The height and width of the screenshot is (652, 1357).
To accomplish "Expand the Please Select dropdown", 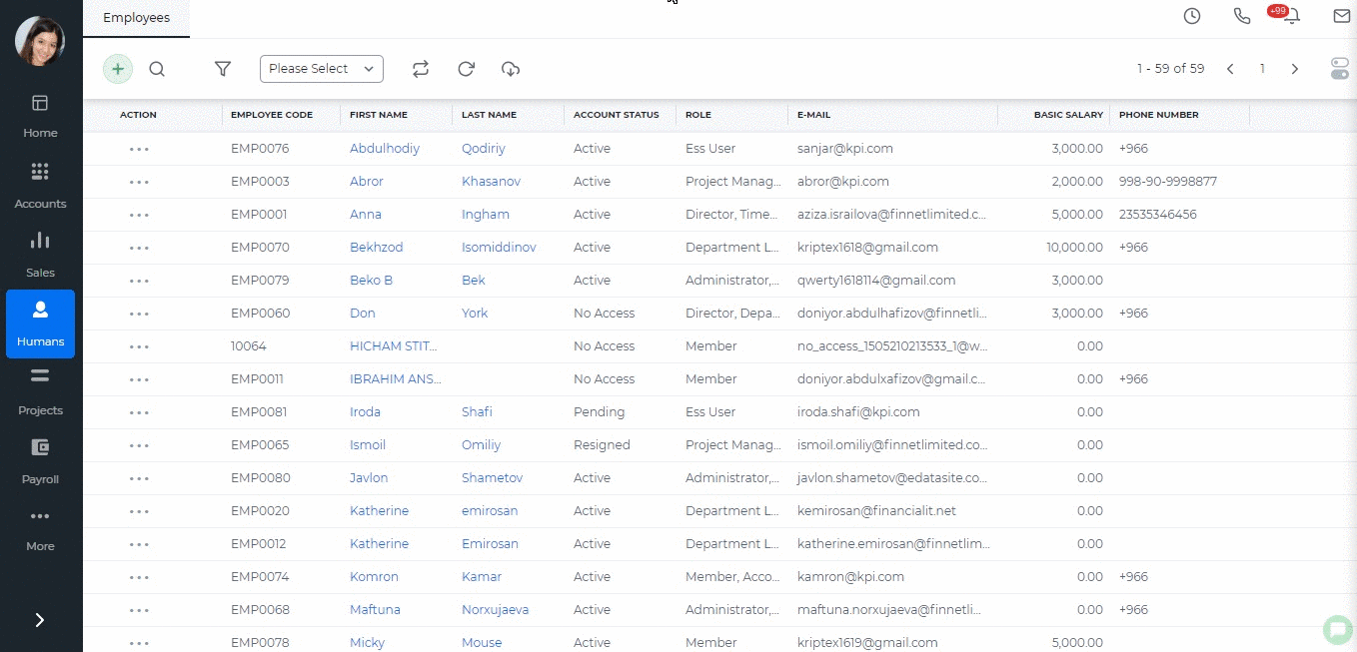I will (322, 69).
